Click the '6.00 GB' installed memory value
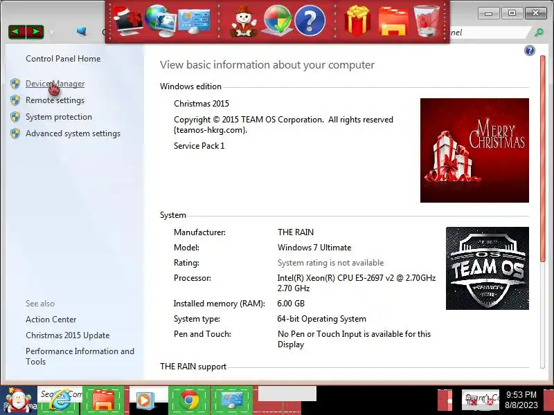 (x=291, y=304)
